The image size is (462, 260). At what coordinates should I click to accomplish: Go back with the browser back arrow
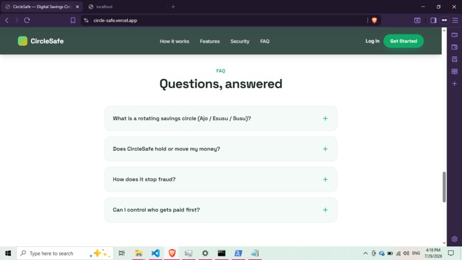click(x=7, y=20)
